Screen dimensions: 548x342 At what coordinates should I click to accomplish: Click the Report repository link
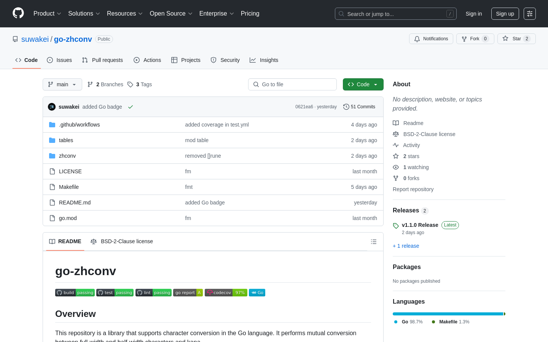point(413,189)
